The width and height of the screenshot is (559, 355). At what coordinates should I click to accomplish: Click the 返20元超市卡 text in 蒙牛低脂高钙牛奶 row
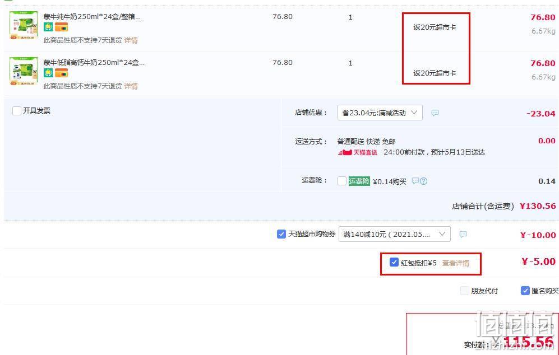point(435,73)
